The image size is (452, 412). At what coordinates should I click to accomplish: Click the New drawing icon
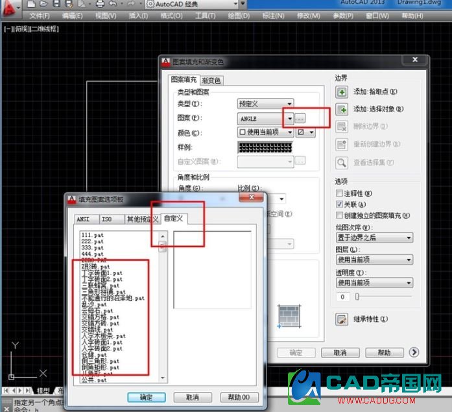pos(31,4)
